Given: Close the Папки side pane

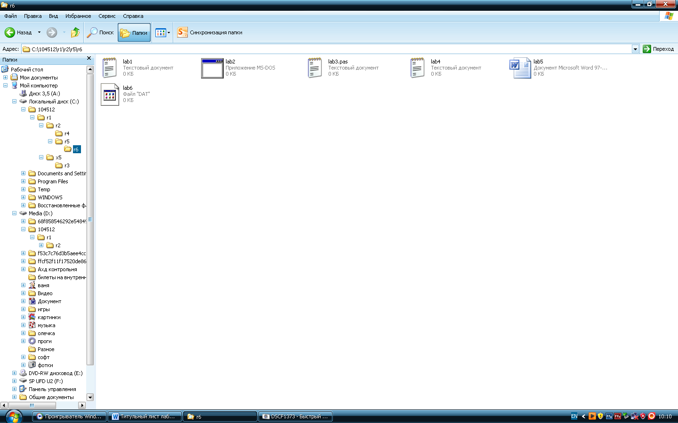Looking at the screenshot, I should pos(89,59).
